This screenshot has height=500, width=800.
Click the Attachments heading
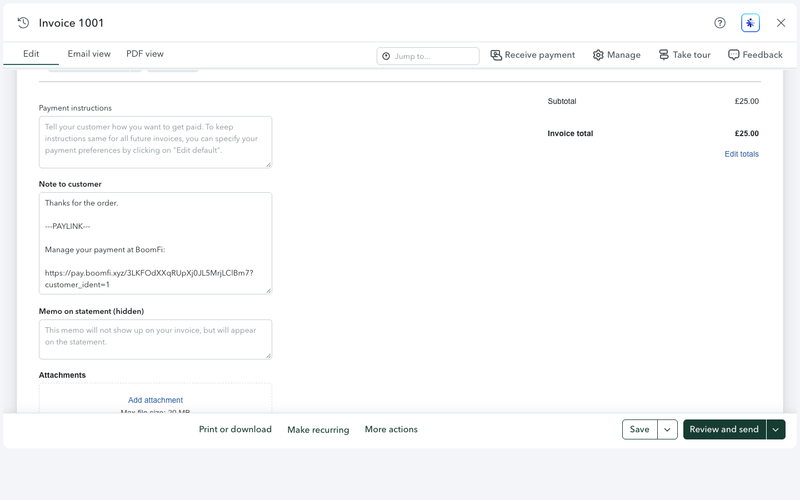(62, 375)
